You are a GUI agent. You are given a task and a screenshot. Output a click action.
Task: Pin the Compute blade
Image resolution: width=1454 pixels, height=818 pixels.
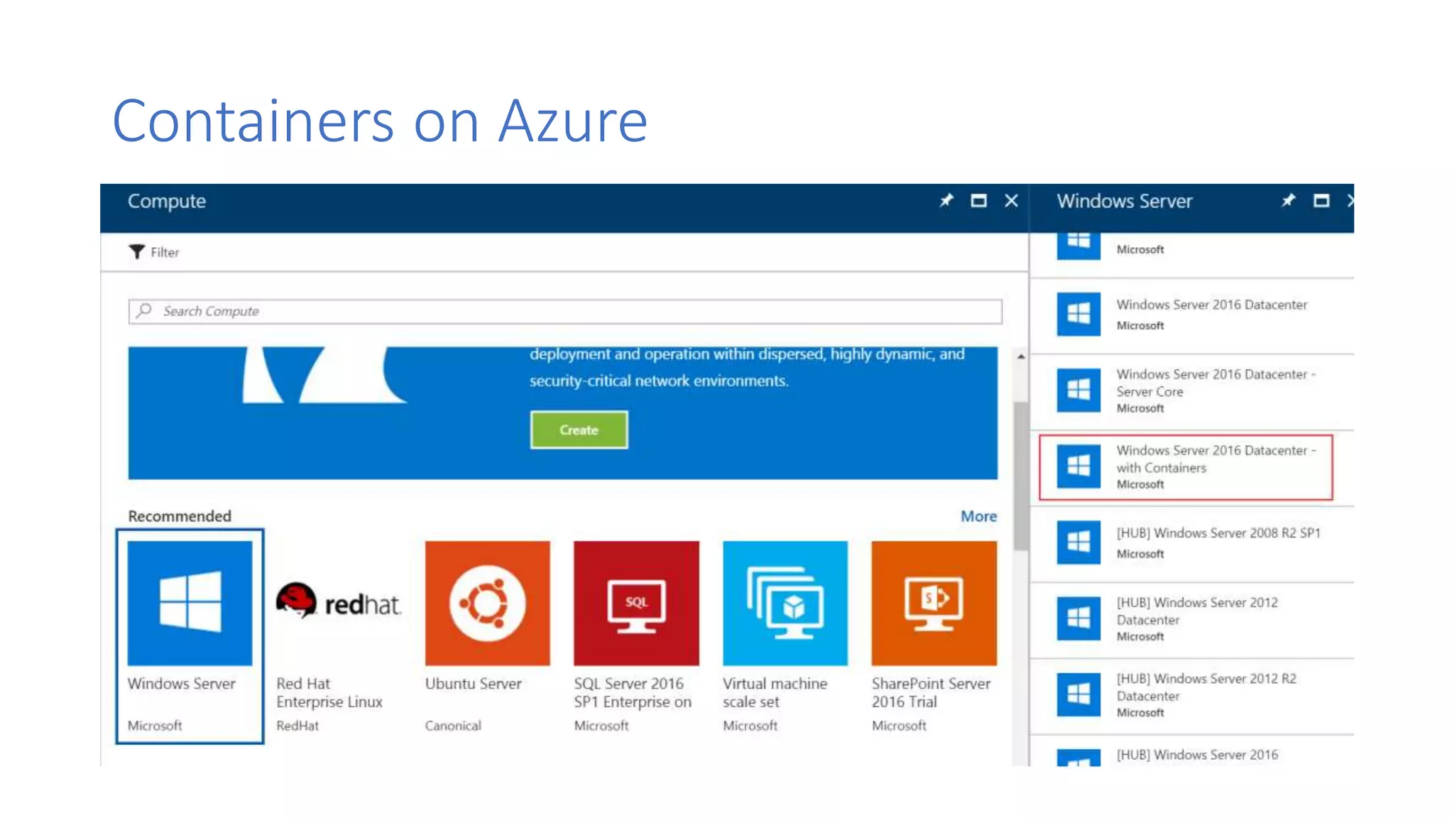[x=946, y=201]
